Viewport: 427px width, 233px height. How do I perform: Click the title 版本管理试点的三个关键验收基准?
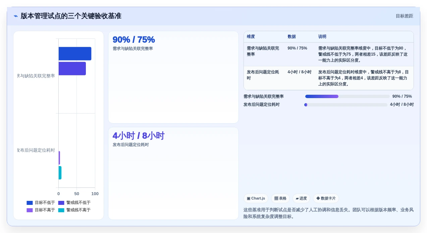71,16
